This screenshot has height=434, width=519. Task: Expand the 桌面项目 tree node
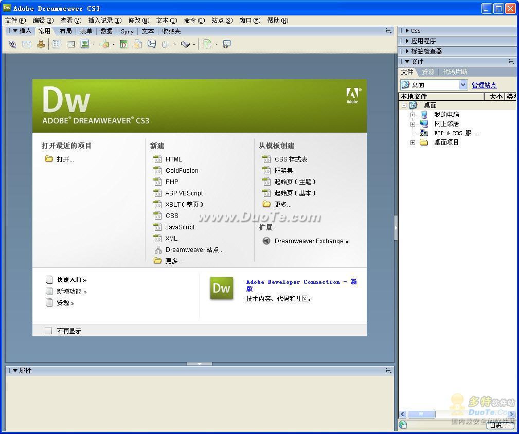(413, 142)
